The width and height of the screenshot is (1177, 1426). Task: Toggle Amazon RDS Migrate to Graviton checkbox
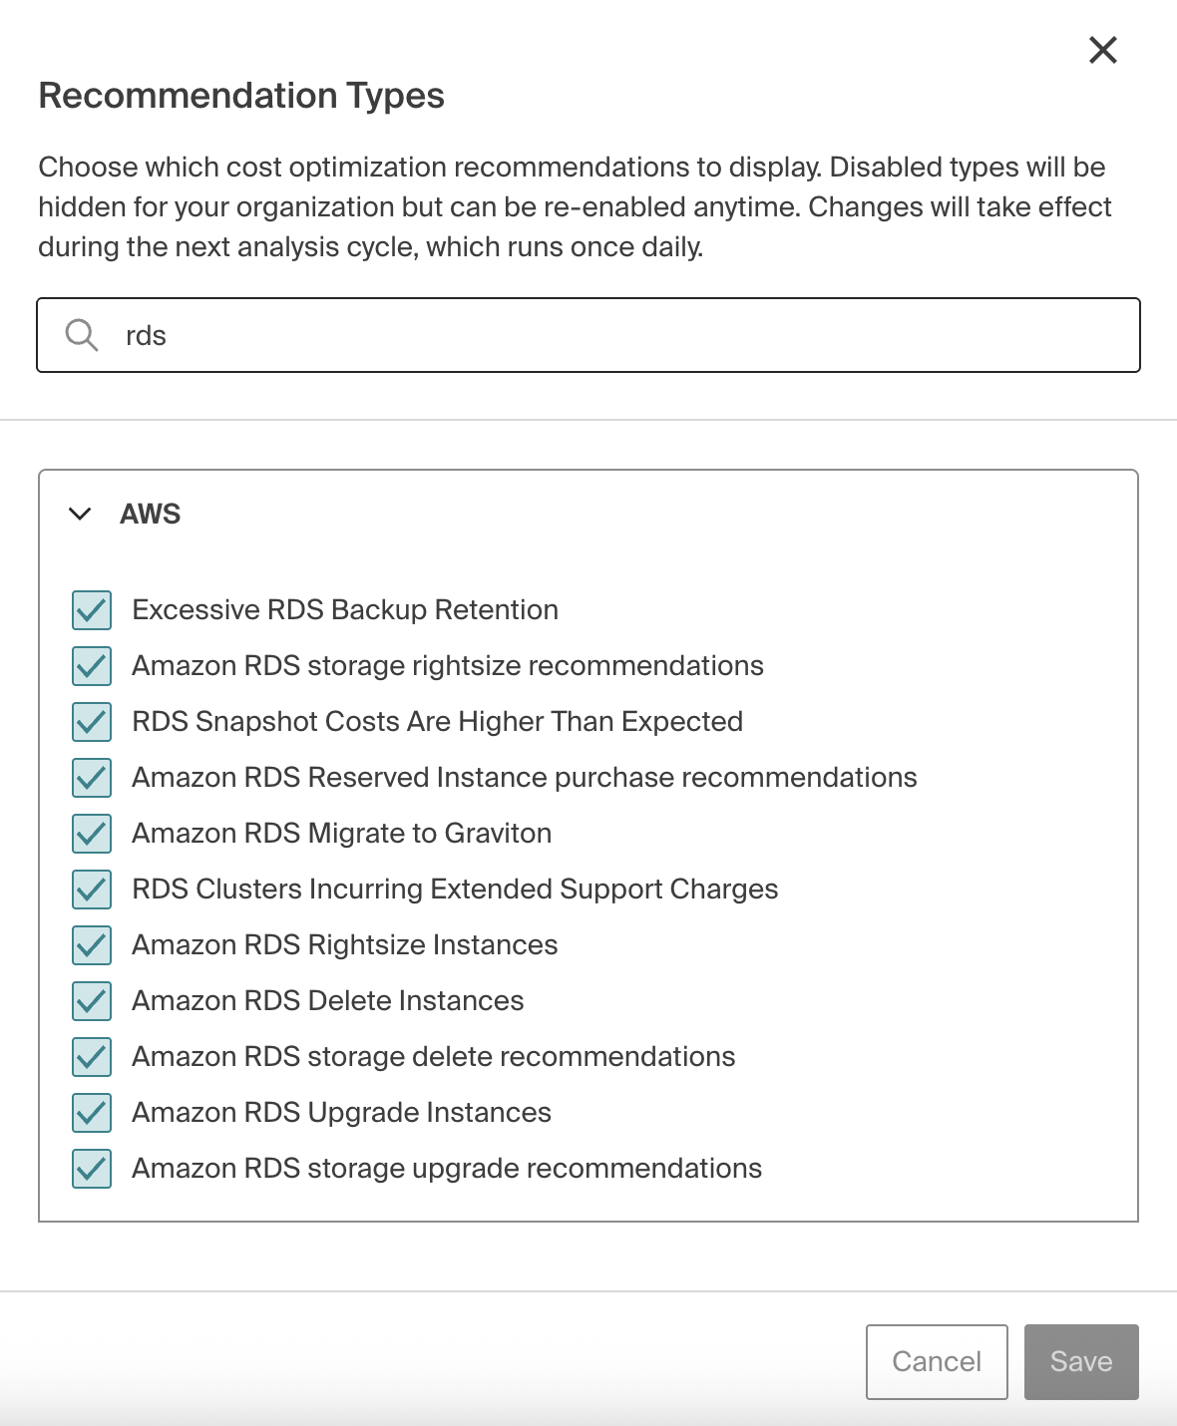pyautogui.click(x=91, y=835)
